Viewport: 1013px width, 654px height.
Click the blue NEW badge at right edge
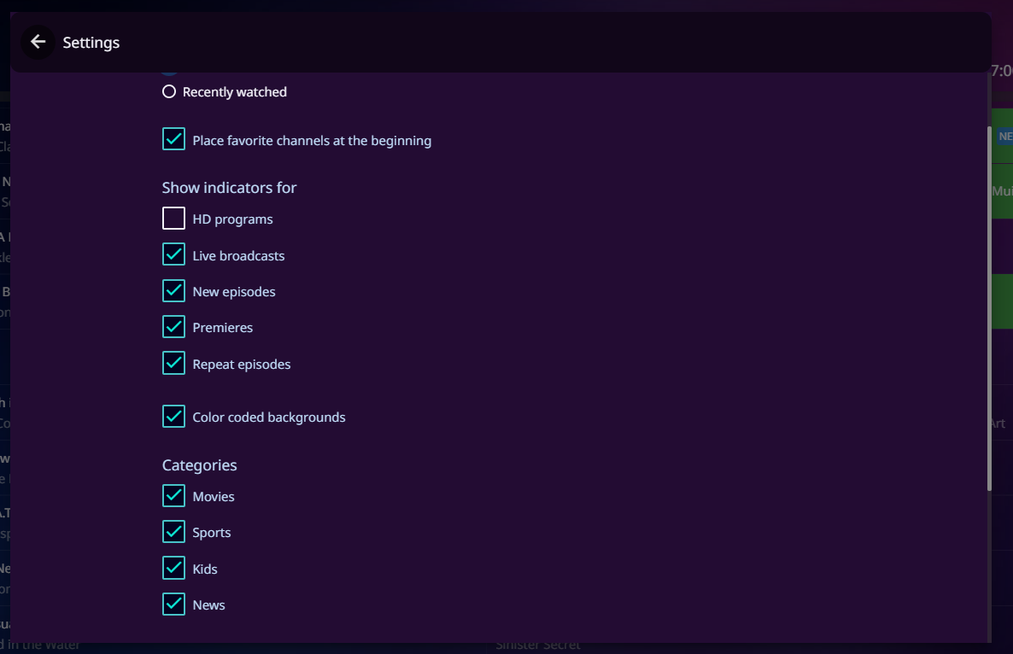click(x=1004, y=137)
